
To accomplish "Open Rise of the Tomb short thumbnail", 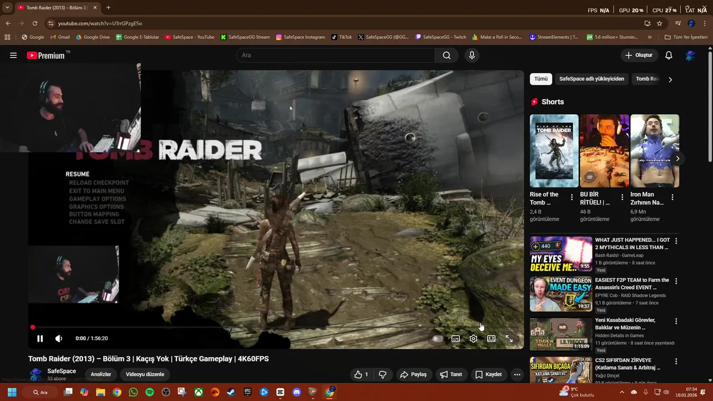I will coord(554,151).
